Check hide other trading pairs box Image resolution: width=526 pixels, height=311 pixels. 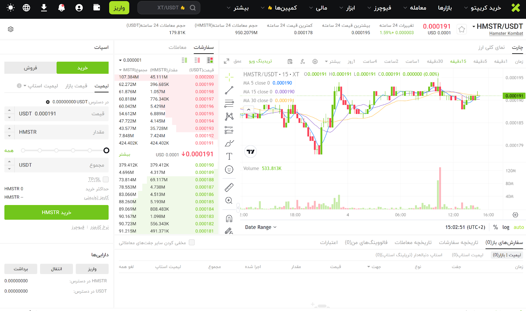(x=192, y=243)
